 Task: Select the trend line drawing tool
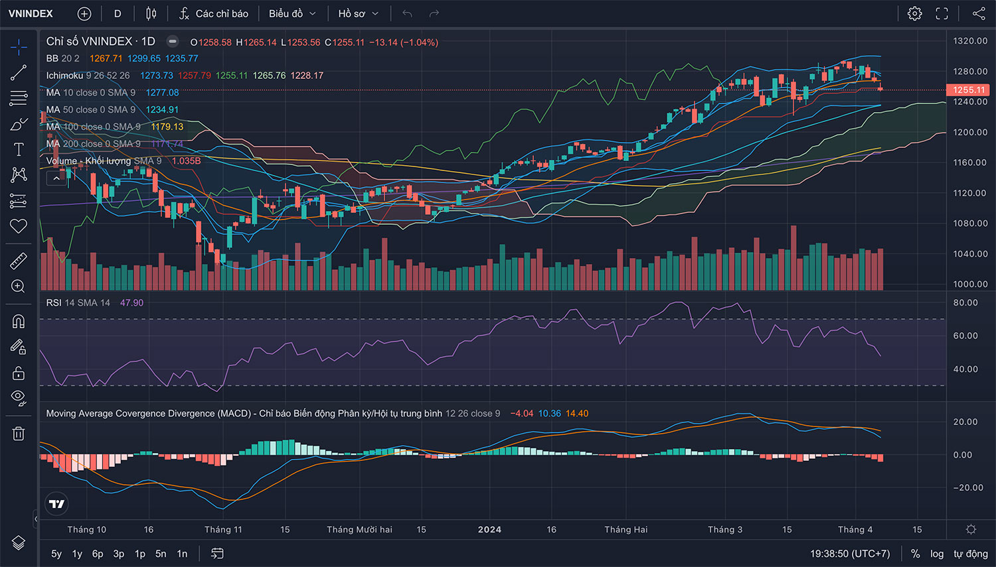tap(19, 72)
